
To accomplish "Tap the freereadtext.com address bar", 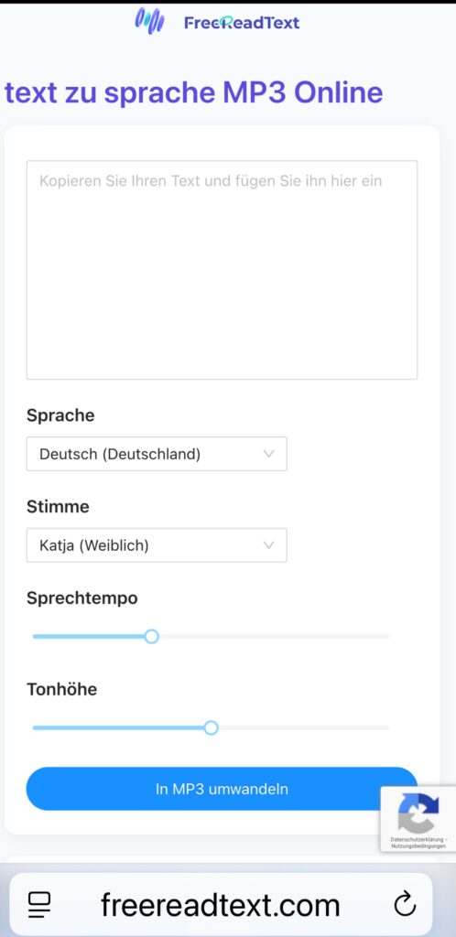I will tap(221, 904).
